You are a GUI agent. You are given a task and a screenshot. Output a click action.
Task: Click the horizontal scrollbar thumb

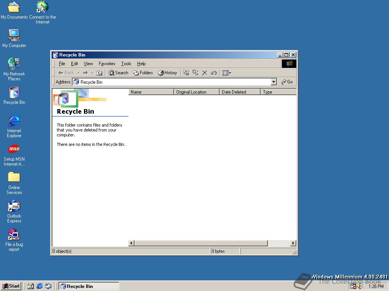[201, 243]
